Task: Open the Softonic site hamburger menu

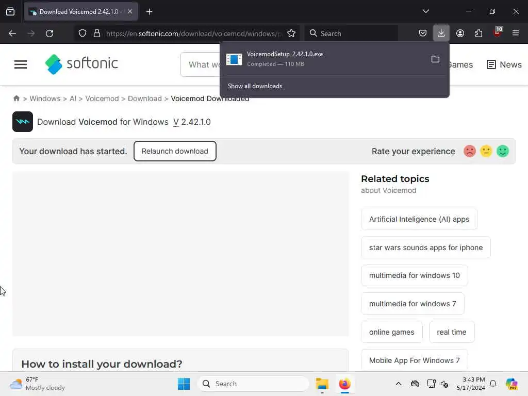Action: 21,64
